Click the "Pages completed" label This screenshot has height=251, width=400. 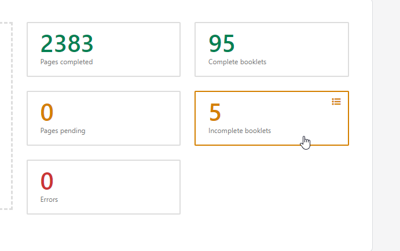pyautogui.click(x=66, y=62)
